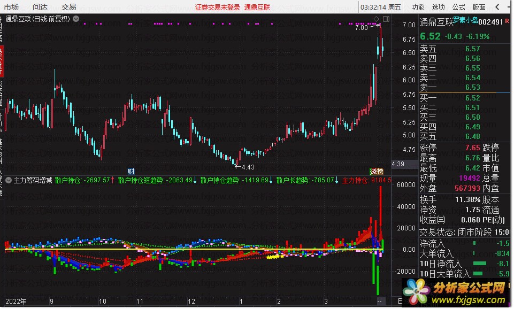Viewport: 514px width, 309px height.
Task: Click the 交易状态: 闭市阶段 status line
Action: pos(464,233)
